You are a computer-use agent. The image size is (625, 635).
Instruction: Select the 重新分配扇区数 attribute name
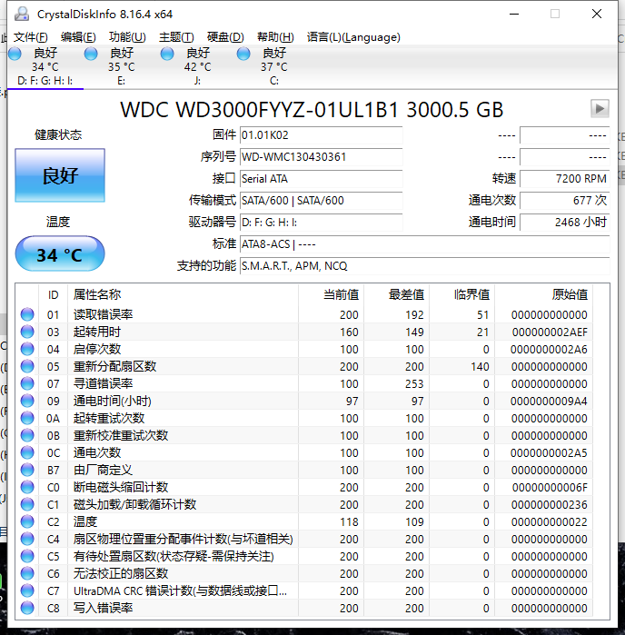114,366
